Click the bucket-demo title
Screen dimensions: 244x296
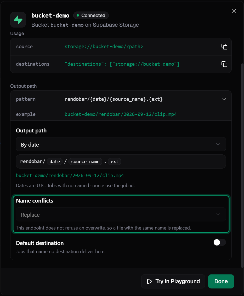[50, 15]
